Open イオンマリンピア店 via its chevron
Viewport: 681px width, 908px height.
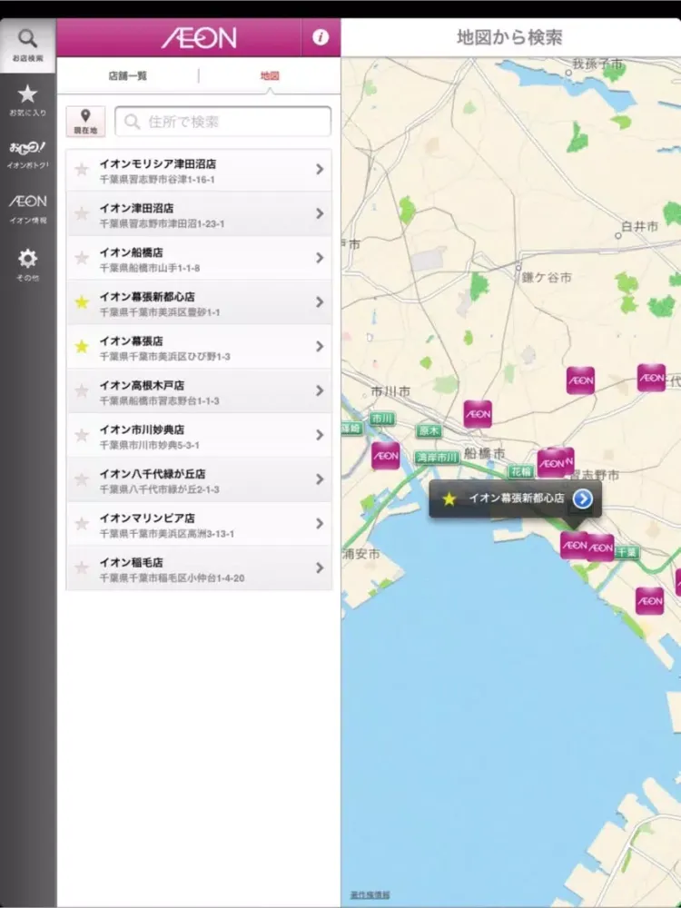[x=320, y=524]
